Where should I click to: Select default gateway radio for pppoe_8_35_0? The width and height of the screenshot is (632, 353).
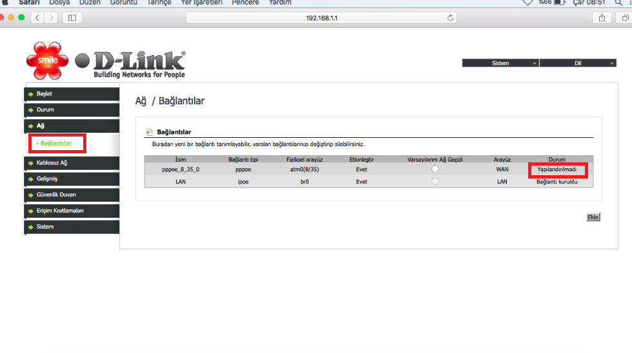435,169
